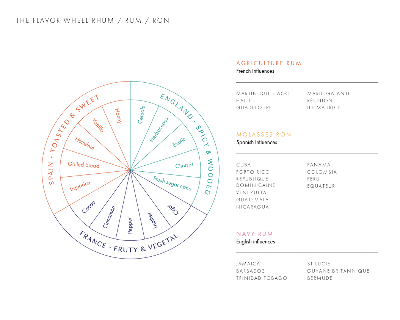Select the Citruses segment

(x=184, y=165)
